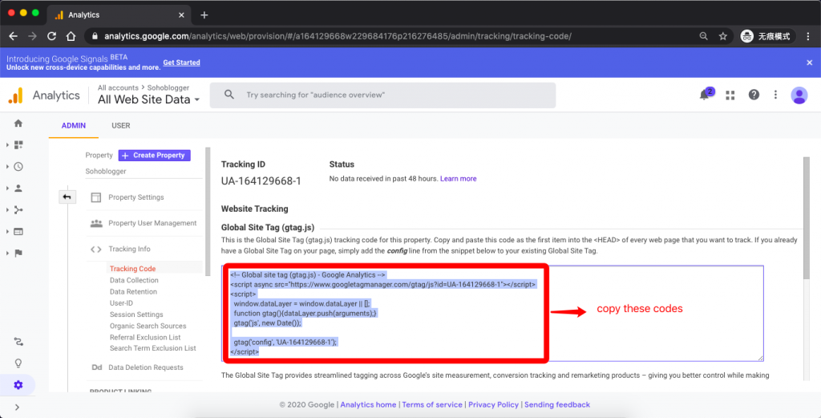821x418 pixels.
Task: Open the notifications bell icon
Action: click(705, 95)
